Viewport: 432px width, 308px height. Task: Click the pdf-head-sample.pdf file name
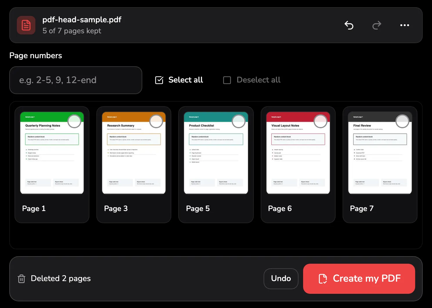coord(82,20)
